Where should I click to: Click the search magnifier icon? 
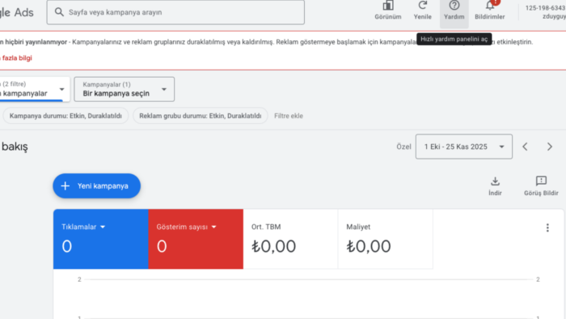[x=59, y=12]
